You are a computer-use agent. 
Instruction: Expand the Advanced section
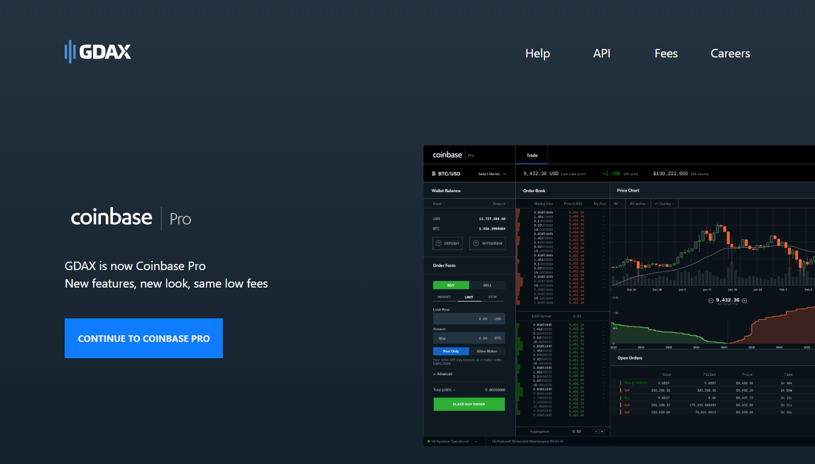tap(443, 374)
